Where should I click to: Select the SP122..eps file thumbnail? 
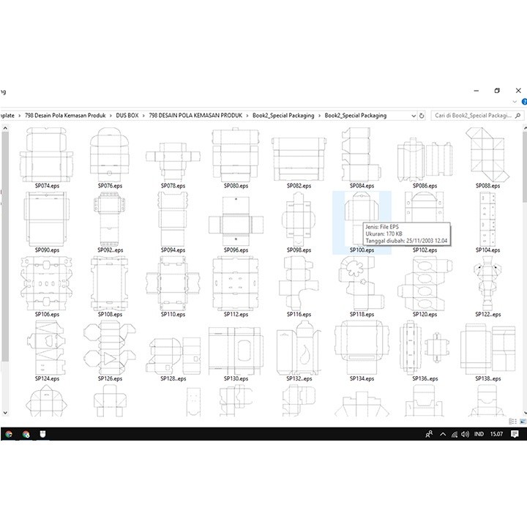487,284
